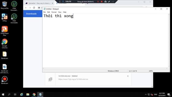Remove the deleted 7z1900-x64.msi entry from the list
Screen dimensions: 172x97
(x=128, y=76)
